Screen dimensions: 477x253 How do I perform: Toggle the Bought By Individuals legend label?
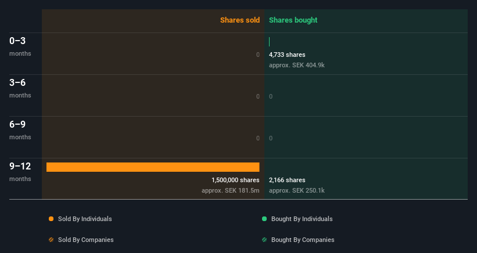click(x=302, y=219)
